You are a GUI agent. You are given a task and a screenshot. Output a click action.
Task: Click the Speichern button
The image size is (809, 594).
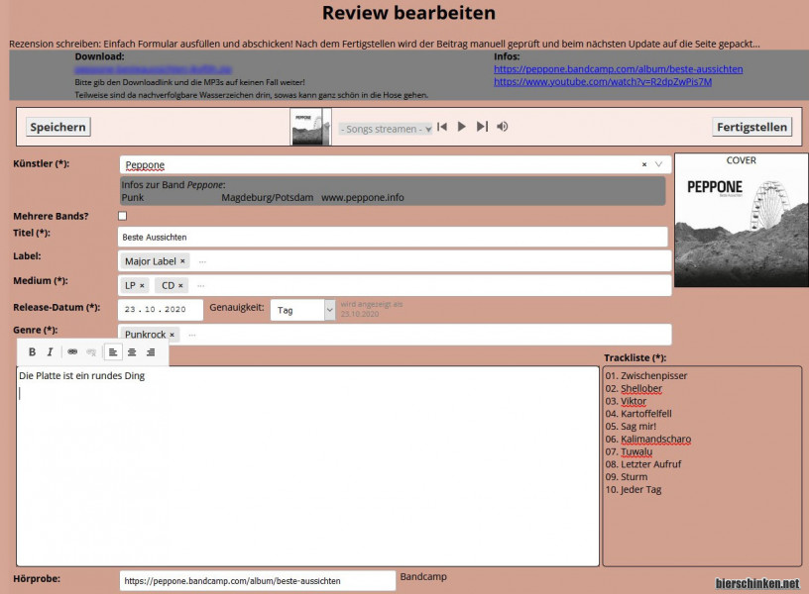(x=58, y=127)
